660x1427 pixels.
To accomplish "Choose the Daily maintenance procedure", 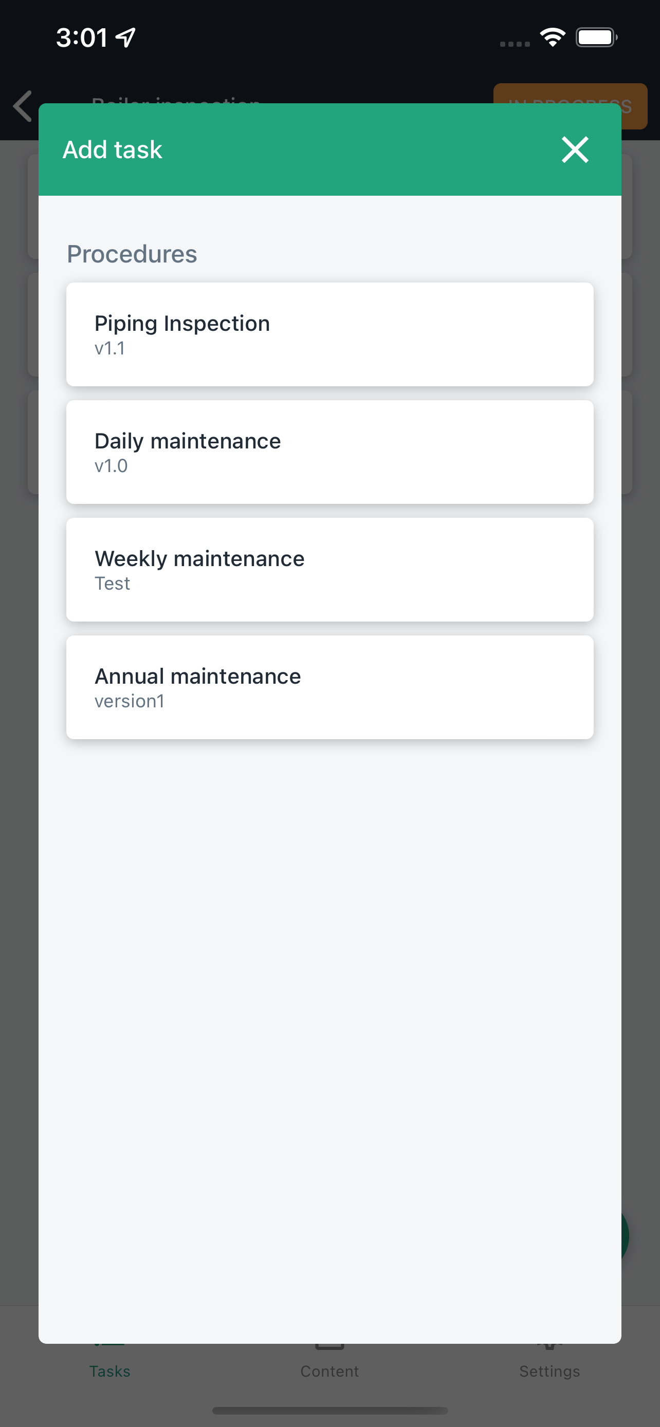I will [x=329, y=452].
